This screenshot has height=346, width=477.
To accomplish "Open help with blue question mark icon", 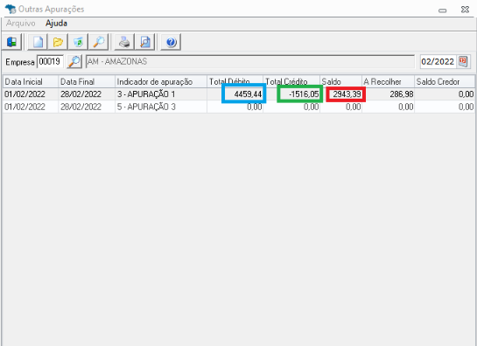I will [x=171, y=42].
